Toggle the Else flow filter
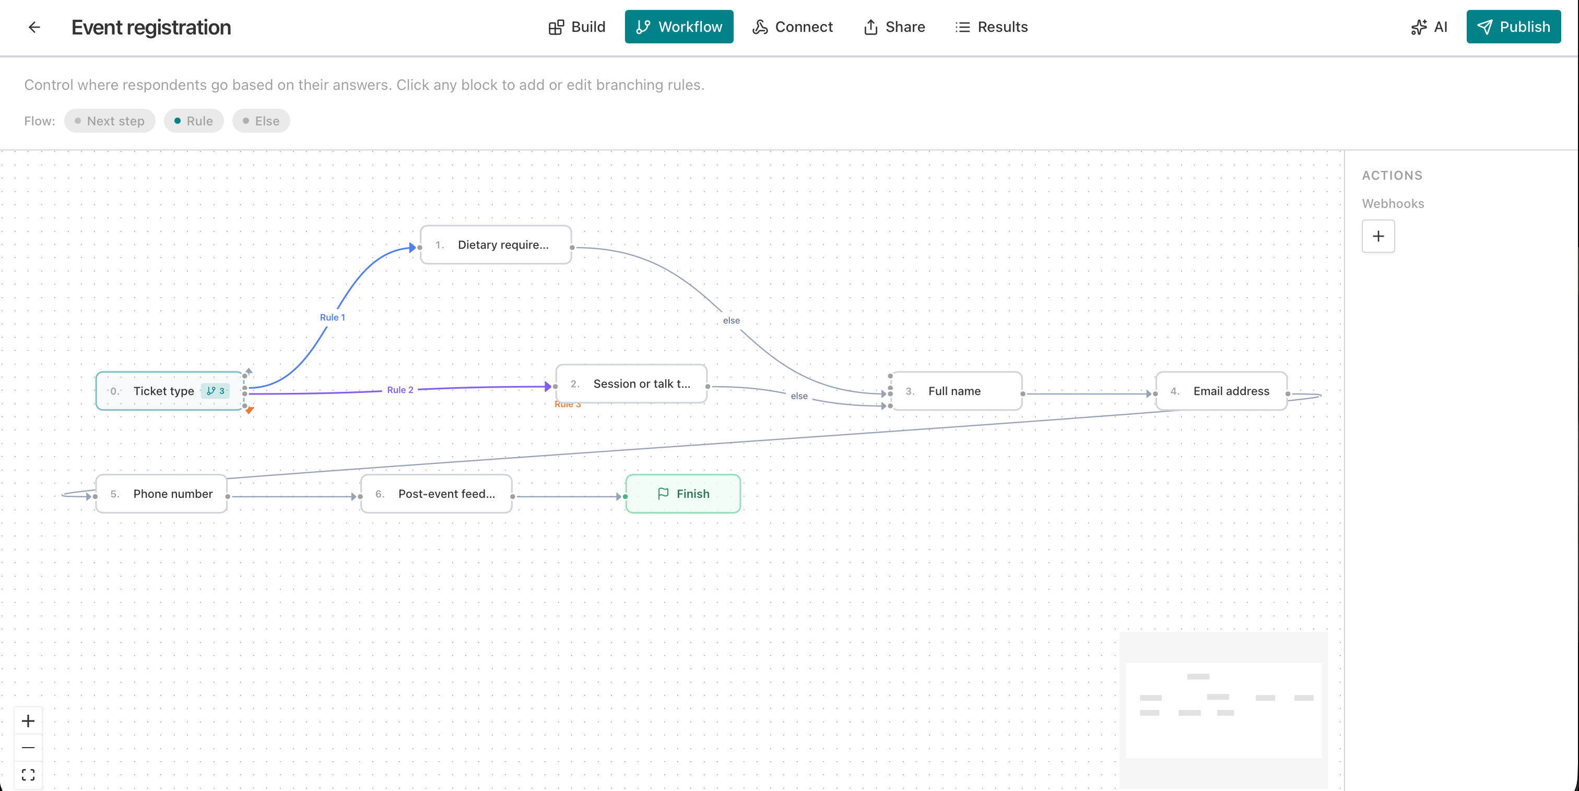This screenshot has width=1579, height=791. 261,121
